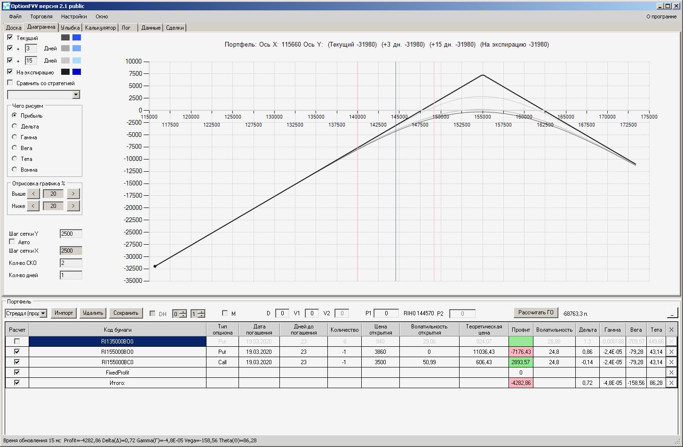Increase the Выше chart range percent
Screen dimensions: 683x447
tap(73, 193)
